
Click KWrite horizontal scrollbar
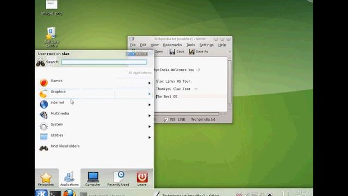tap(187, 114)
